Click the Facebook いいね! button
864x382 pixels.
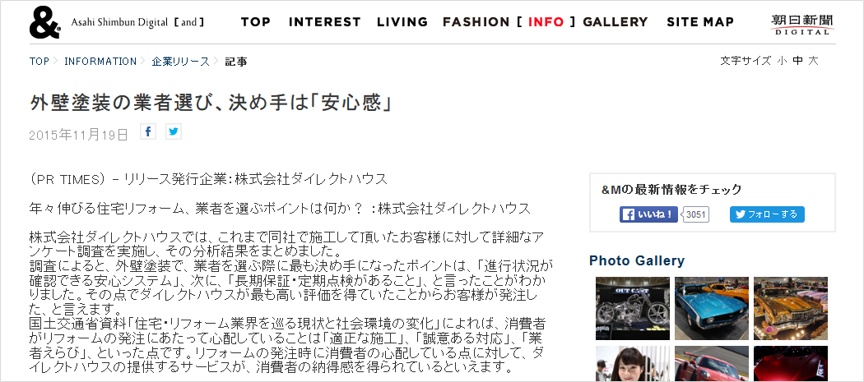648,214
